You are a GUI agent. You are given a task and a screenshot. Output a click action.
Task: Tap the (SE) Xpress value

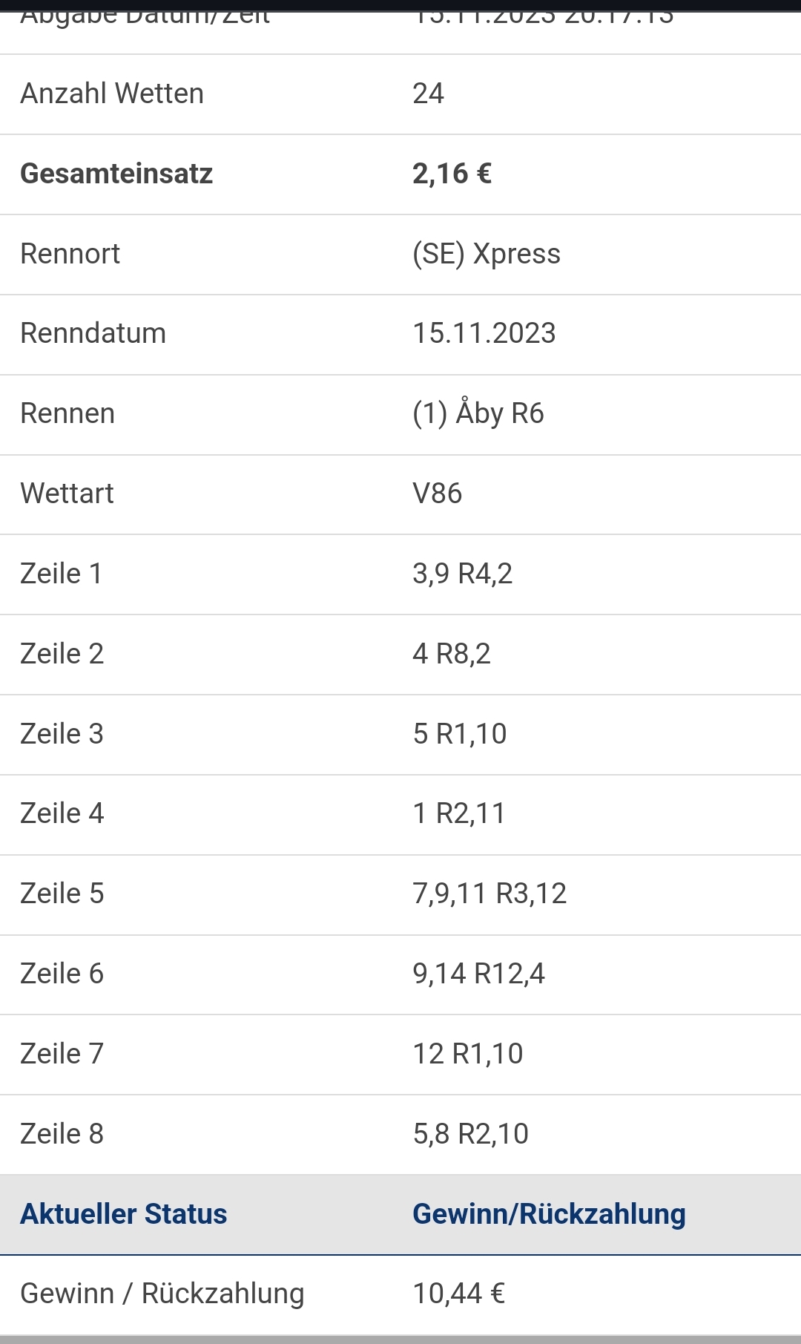pyautogui.click(x=486, y=254)
